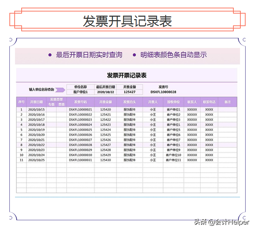Click 接收单位 cell 客户单位2

click(173, 114)
